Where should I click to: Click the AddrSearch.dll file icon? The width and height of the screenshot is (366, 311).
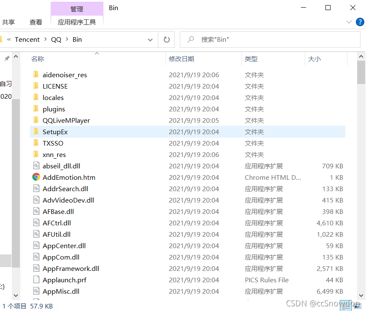[36, 189]
